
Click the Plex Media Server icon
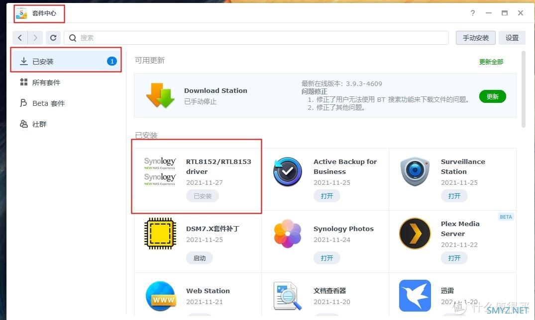click(x=415, y=234)
